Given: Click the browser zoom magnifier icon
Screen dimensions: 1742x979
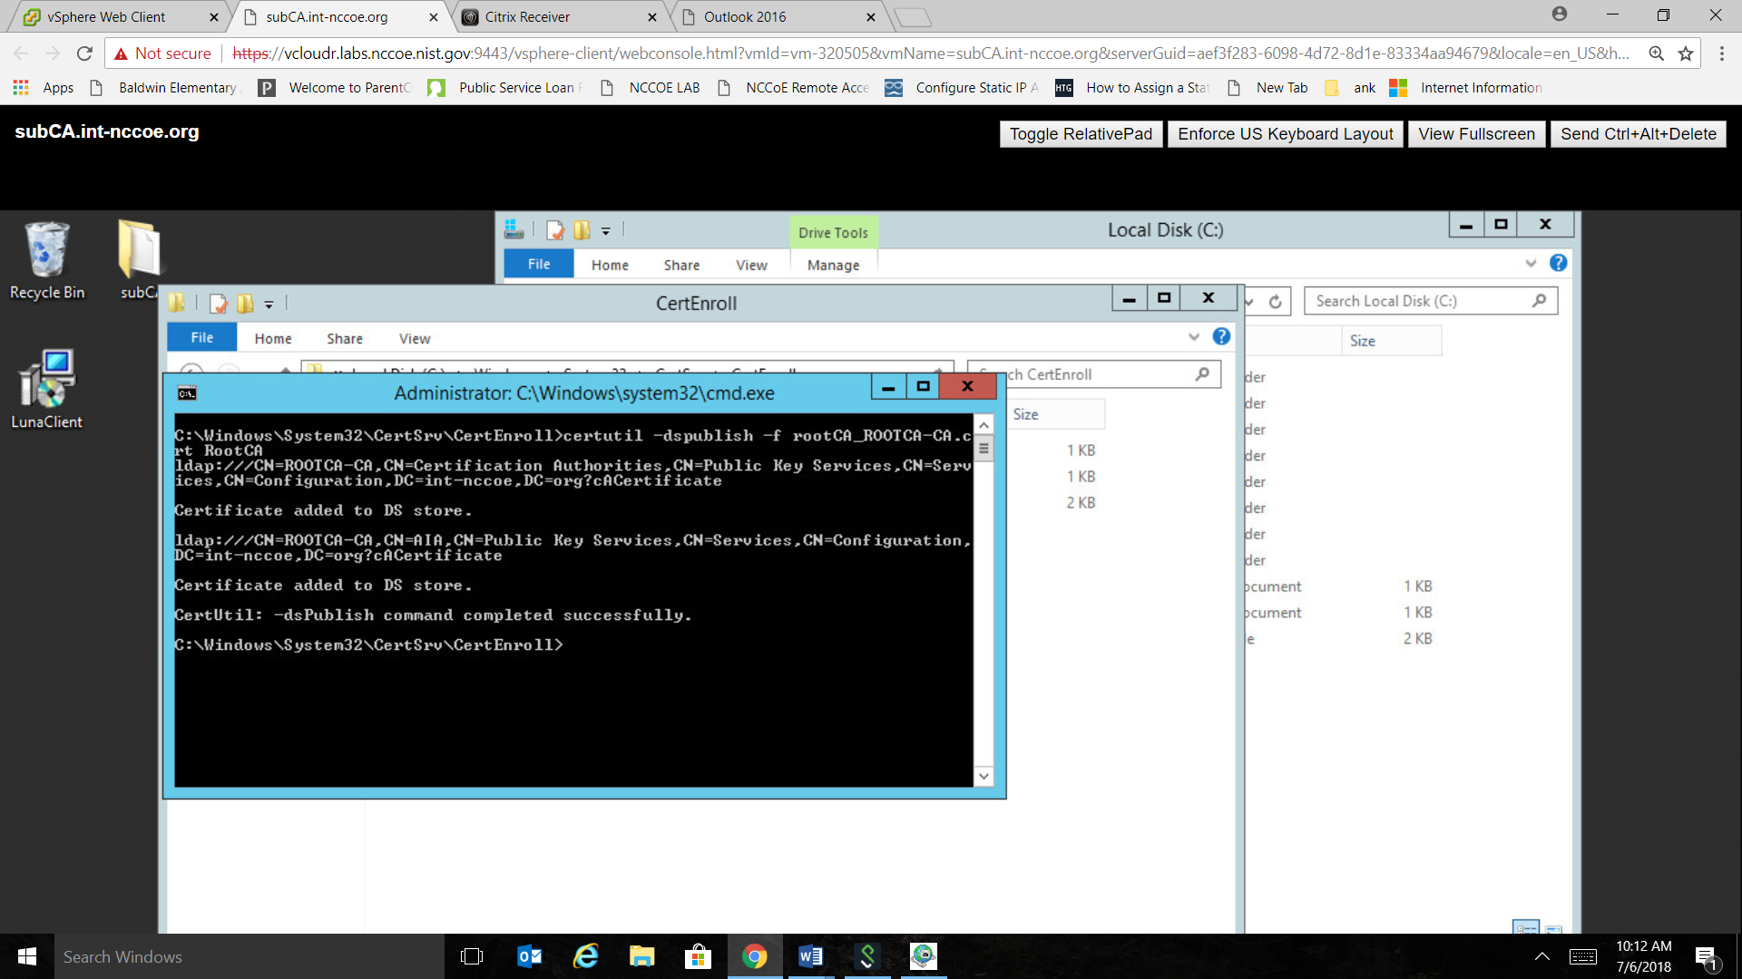Looking at the screenshot, I should pyautogui.click(x=1656, y=53).
